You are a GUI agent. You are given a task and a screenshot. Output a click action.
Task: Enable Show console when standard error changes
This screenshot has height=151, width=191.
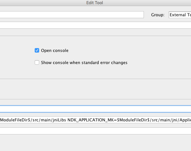(x=37, y=62)
